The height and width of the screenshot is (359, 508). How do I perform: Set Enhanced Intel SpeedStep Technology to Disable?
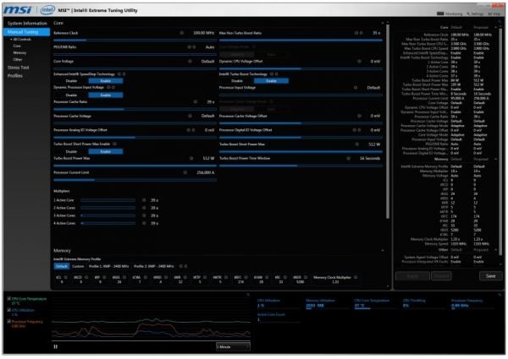(x=71, y=81)
